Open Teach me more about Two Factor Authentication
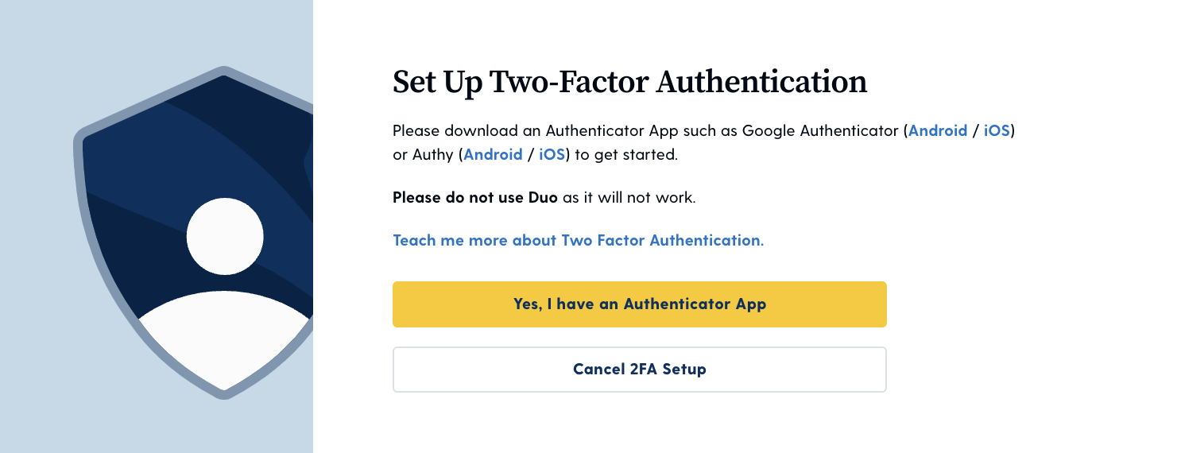 point(579,240)
